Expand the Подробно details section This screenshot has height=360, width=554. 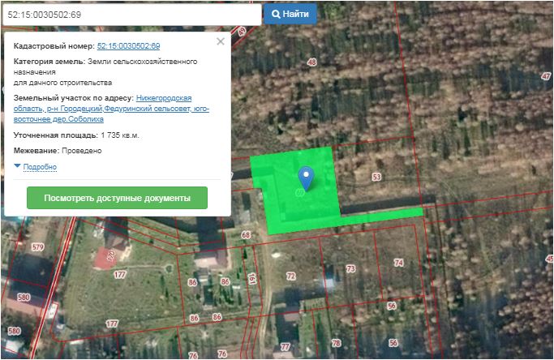point(40,167)
